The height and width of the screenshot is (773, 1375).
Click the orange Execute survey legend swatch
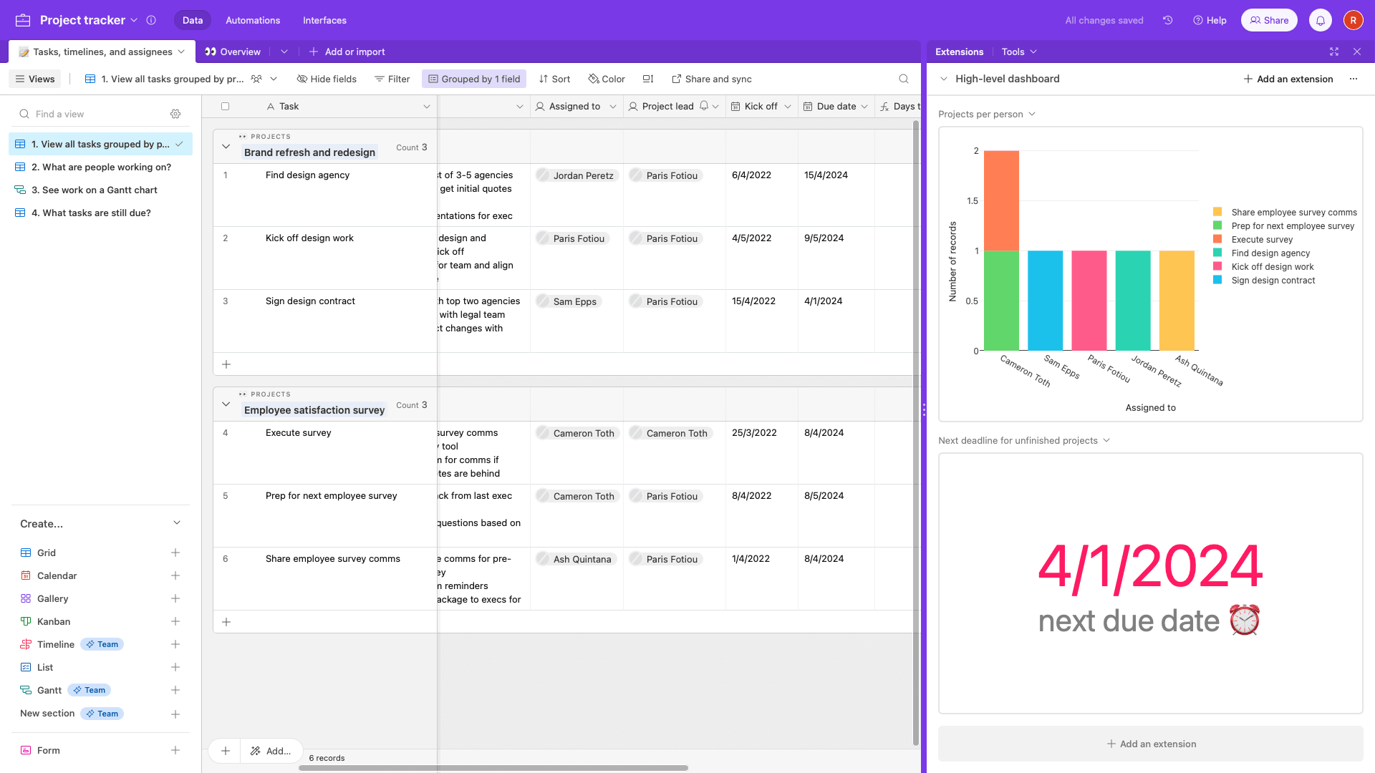click(1217, 239)
